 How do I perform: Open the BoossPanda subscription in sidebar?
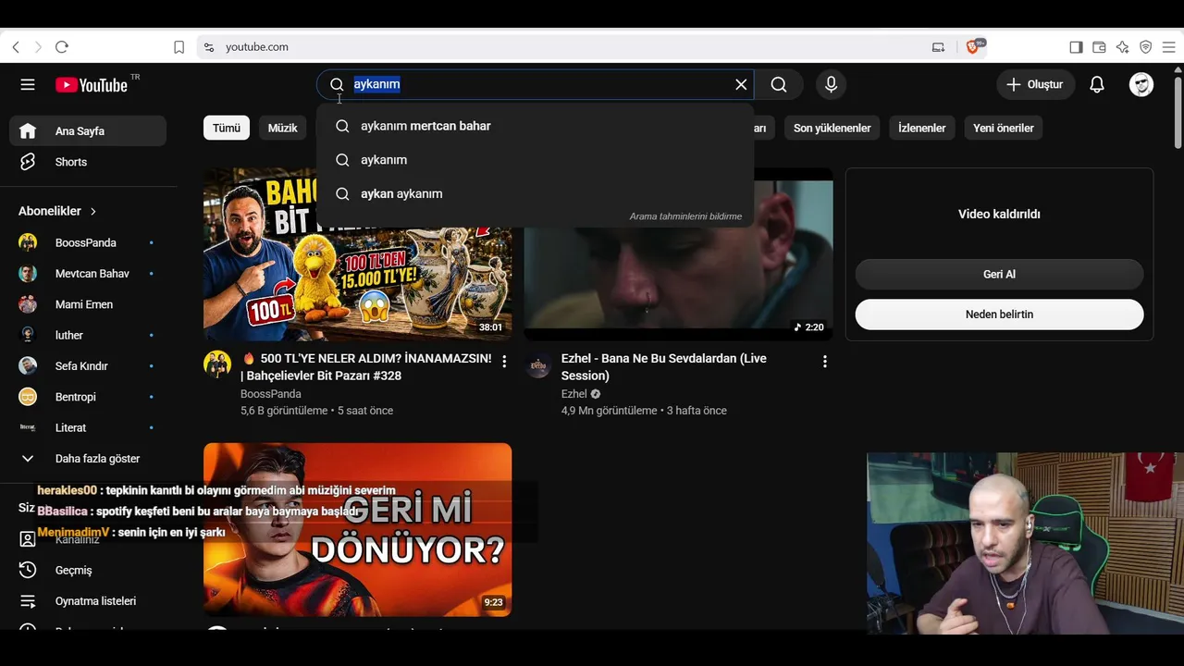click(88, 243)
